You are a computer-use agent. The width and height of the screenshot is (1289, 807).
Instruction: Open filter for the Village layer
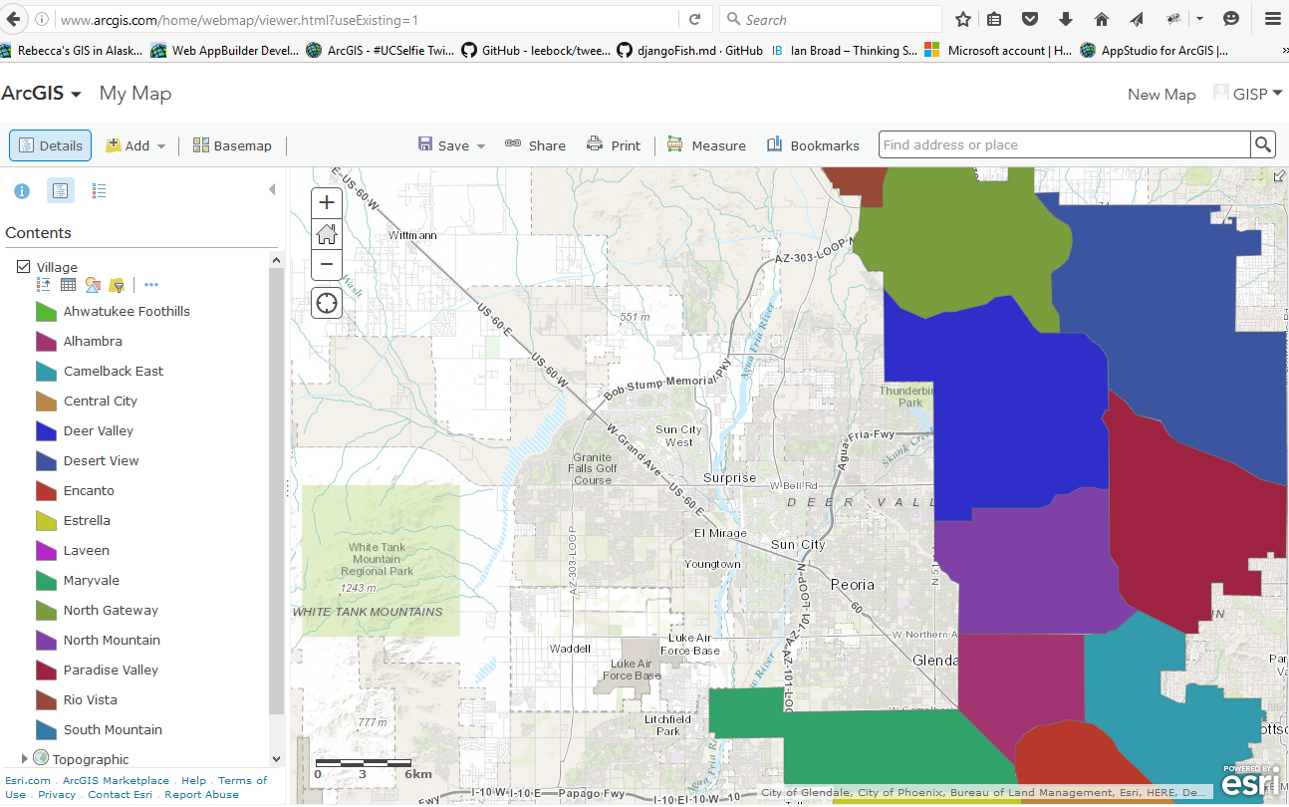[118, 285]
